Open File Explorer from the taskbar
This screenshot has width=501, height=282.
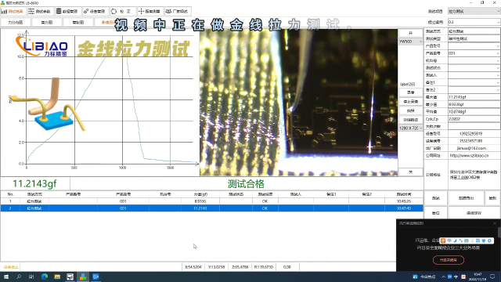pos(57,277)
